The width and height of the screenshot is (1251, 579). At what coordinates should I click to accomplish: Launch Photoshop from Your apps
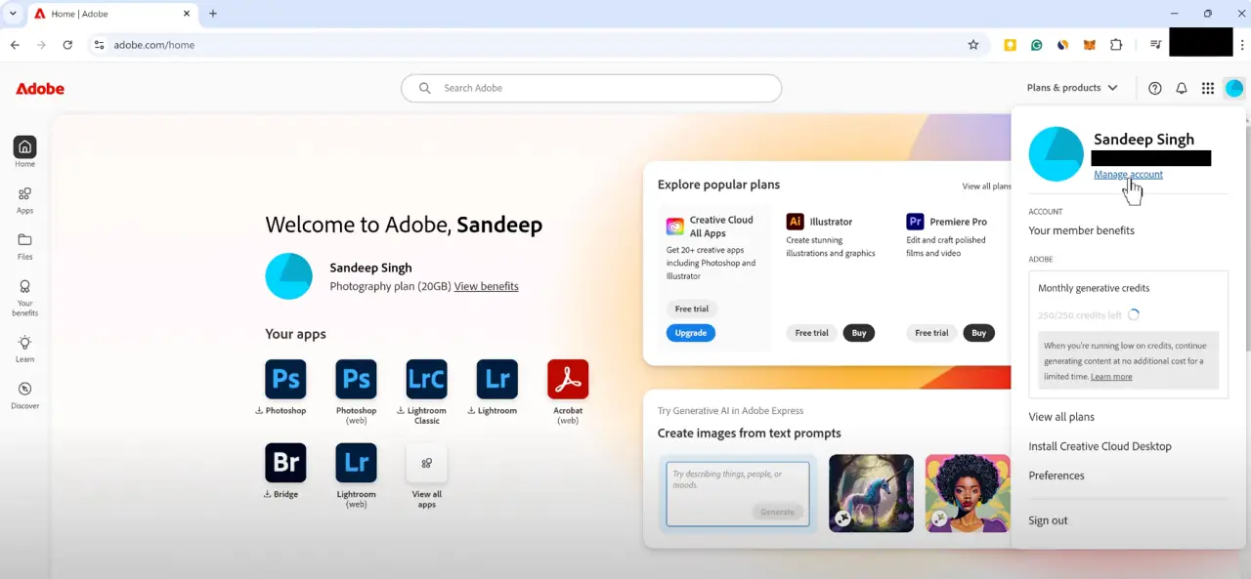pyautogui.click(x=284, y=379)
